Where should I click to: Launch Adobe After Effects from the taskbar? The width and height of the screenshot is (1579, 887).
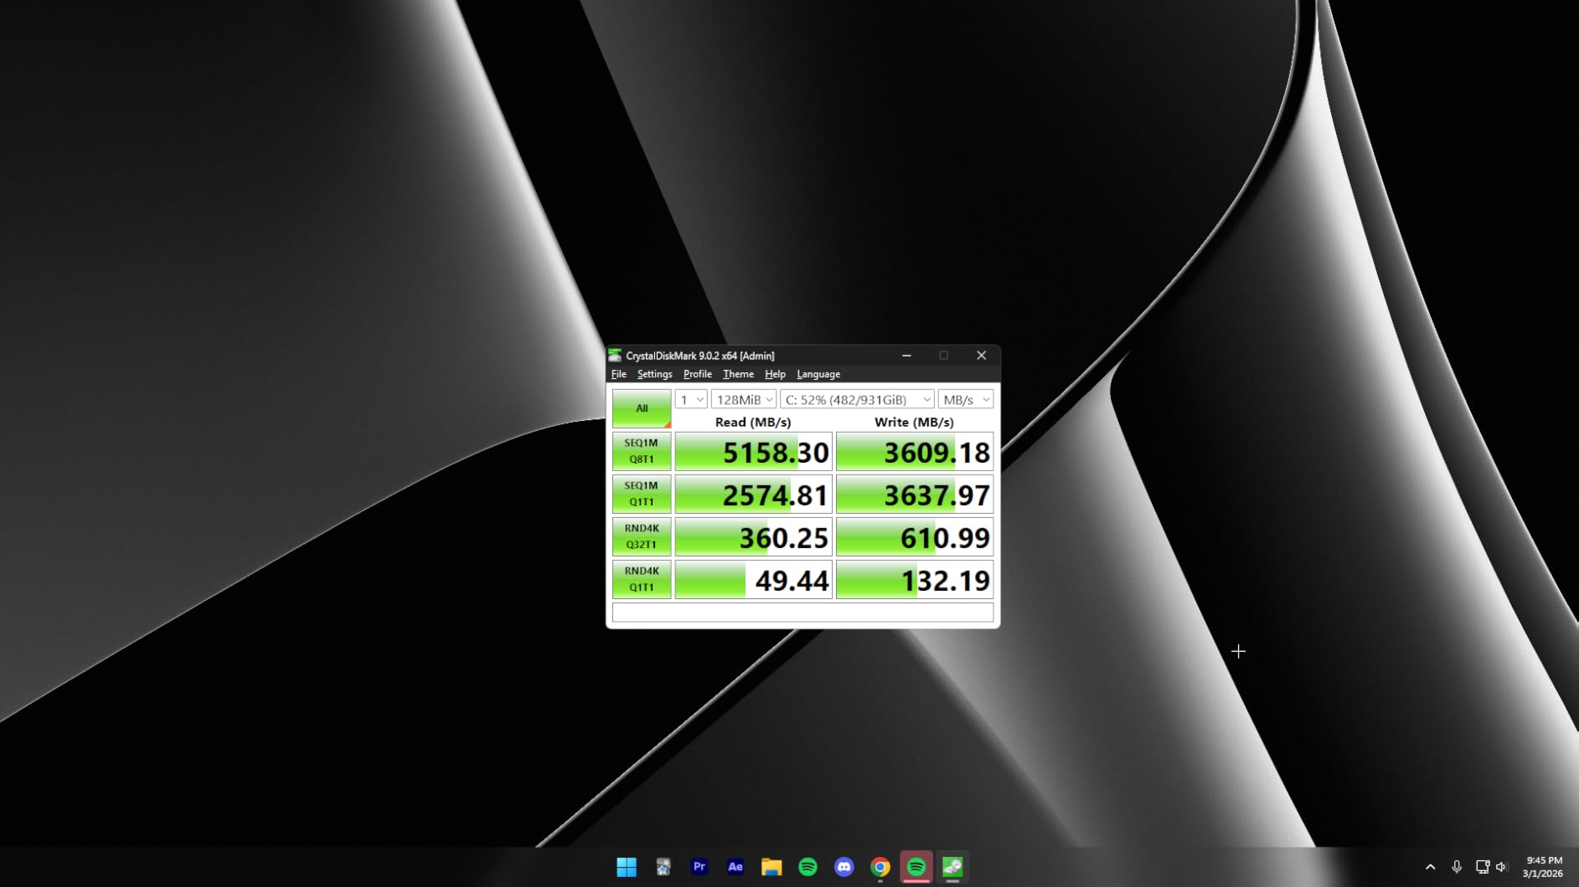coord(735,867)
